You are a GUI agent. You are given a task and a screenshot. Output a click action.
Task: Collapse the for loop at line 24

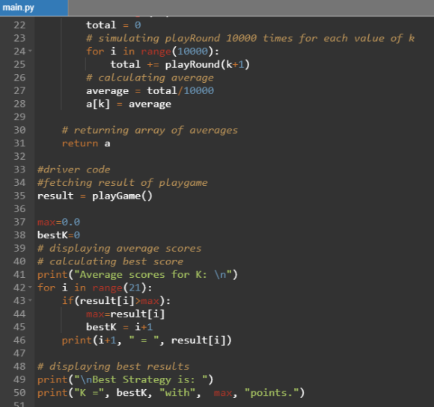pos(30,51)
